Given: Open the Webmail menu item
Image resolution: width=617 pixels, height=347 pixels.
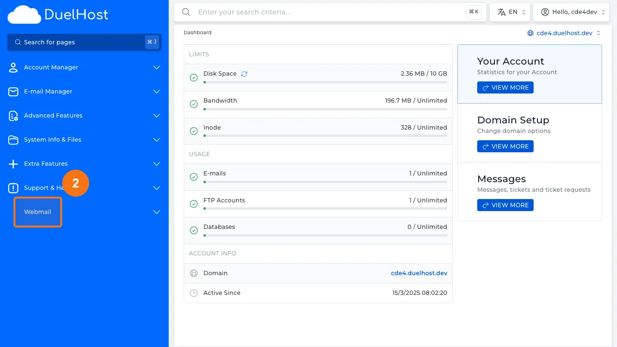Looking at the screenshot, I should point(38,212).
